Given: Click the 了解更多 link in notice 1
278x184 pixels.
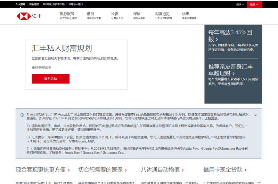Looking at the screenshot, I should tap(211, 118).
